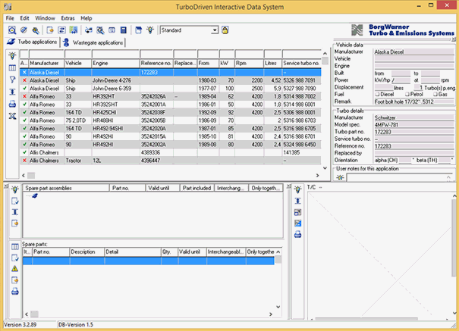Sort by the Engine column header
This screenshot has width=459, height=331.
pyautogui.click(x=115, y=63)
